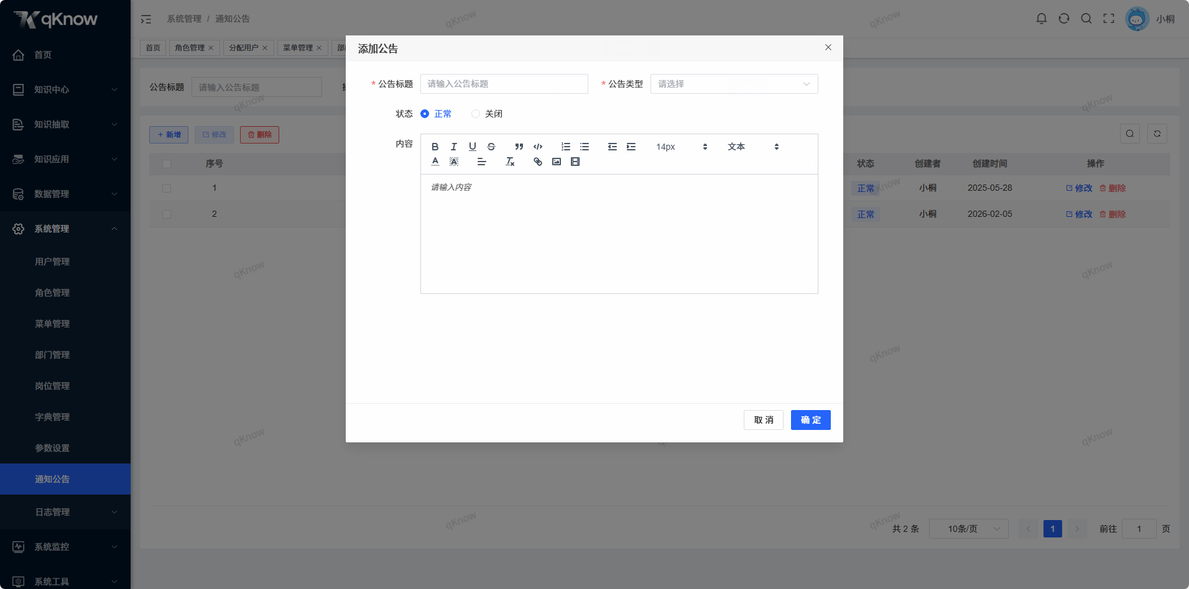Screen dimensions: 1189x589
Task: Open notifications bell icon
Action: [1042, 19]
